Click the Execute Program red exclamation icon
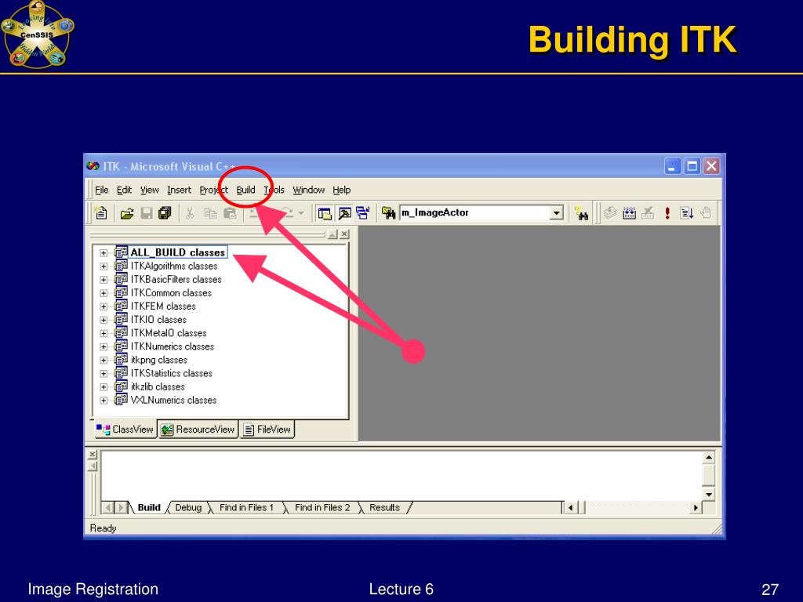Image resolution: width=803 pixels, height=602 pixels. point(667,213)
